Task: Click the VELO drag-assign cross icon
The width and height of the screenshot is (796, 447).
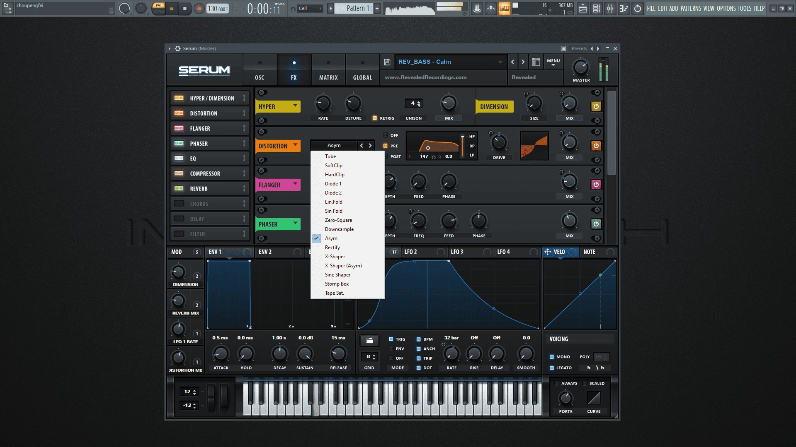Action: [547, 252]
